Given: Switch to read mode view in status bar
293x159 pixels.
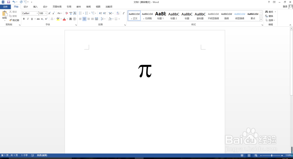Looking at the screenshot, I should tap(242, 155).
